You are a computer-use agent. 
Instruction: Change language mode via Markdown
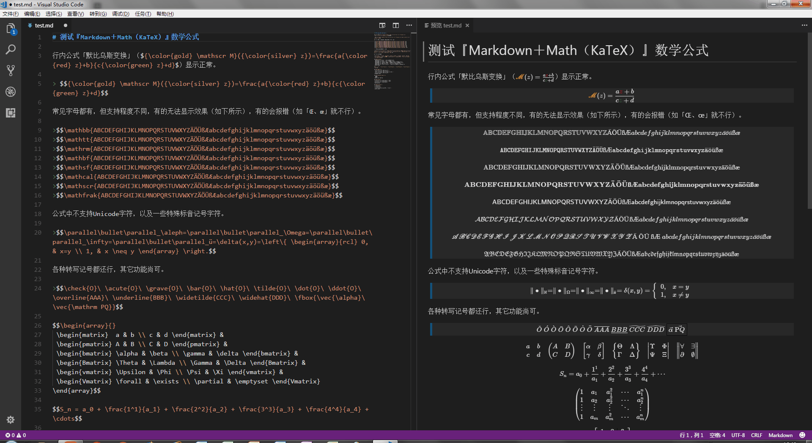(781, 435)
